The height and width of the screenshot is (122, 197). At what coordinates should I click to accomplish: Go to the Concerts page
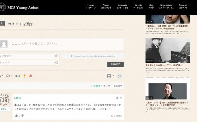[122, 6]
